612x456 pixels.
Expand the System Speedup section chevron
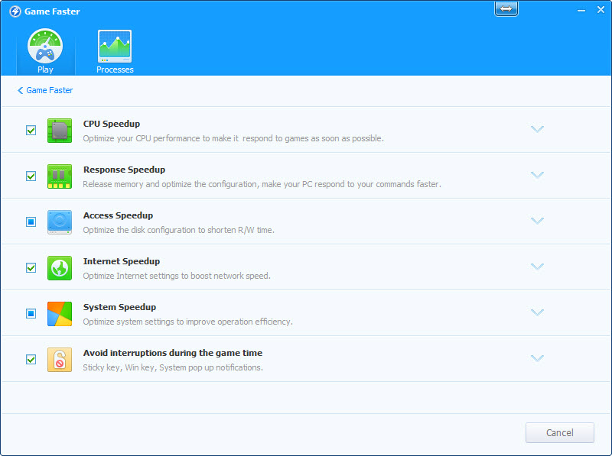[x=537, y=312]
